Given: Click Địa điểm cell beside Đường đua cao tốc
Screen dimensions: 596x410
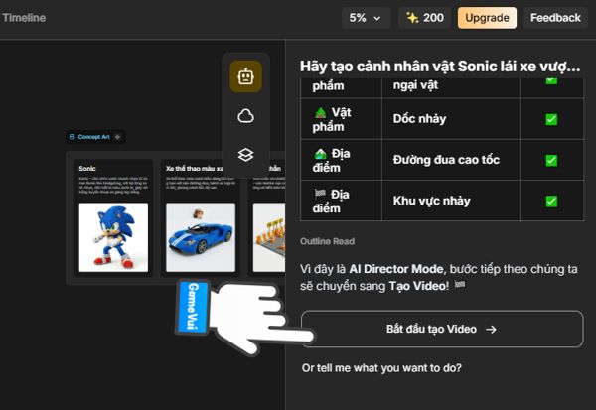Looking at the screenshot, I should click(341, 160).
